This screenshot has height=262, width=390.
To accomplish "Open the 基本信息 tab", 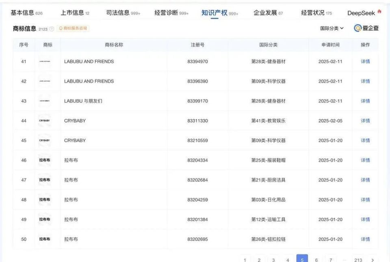I will (26, 13).
